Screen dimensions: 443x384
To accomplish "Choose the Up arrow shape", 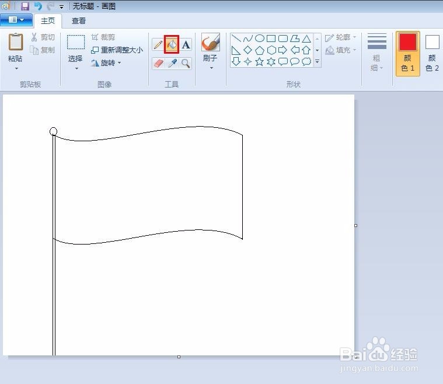I will point(306,50).
